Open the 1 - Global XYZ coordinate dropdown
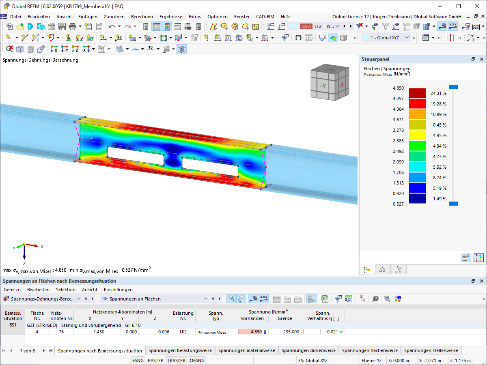487x365 pixels. point(386,38)
